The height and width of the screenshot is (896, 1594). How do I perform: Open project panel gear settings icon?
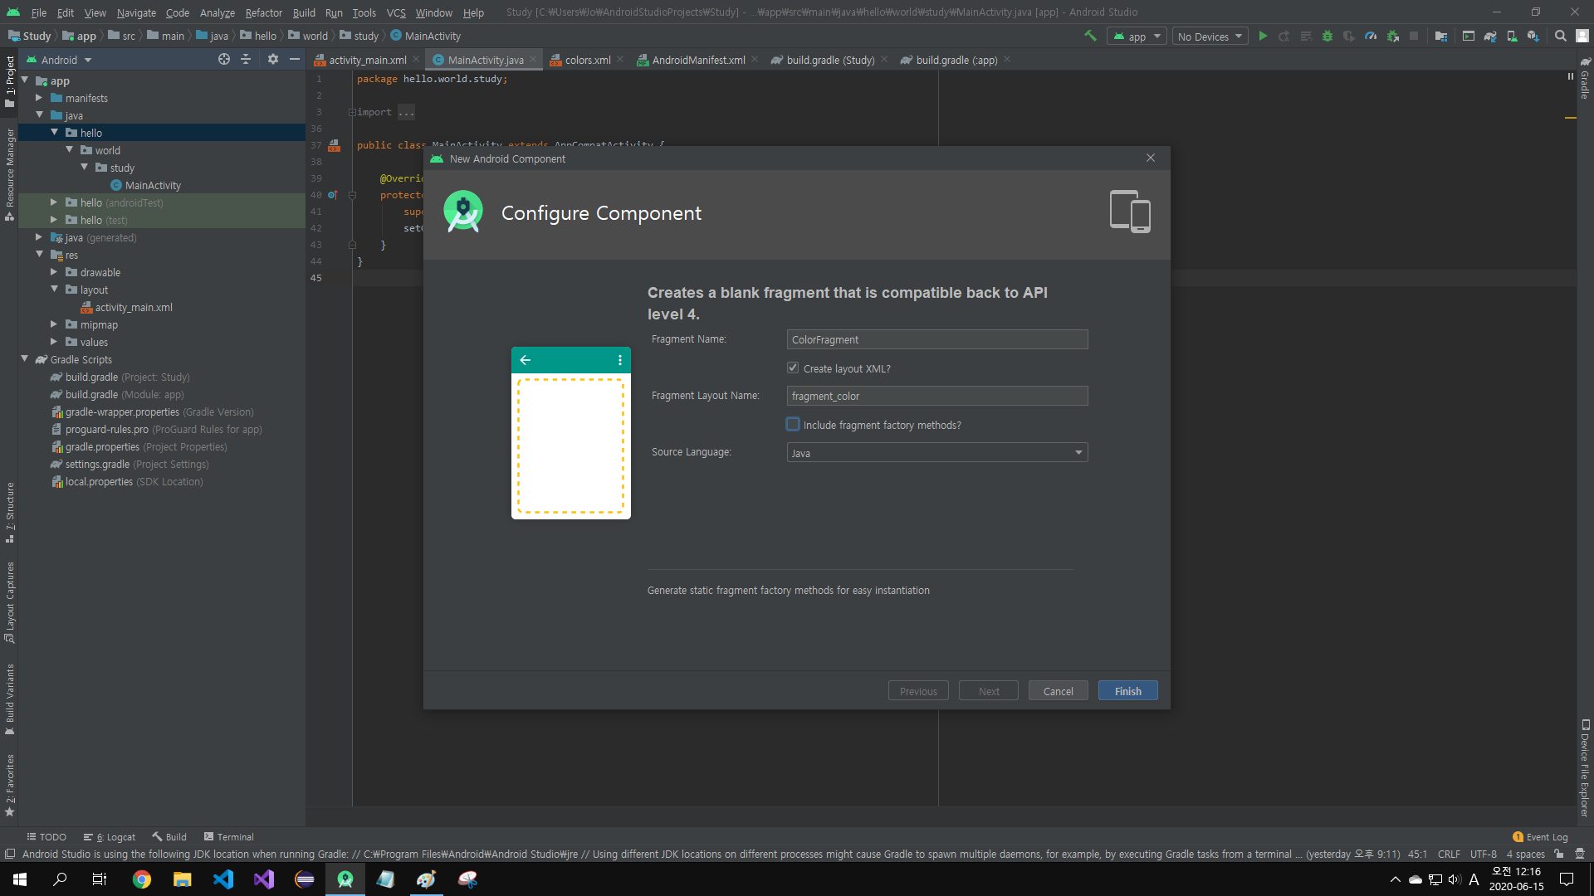pos(272,59)
